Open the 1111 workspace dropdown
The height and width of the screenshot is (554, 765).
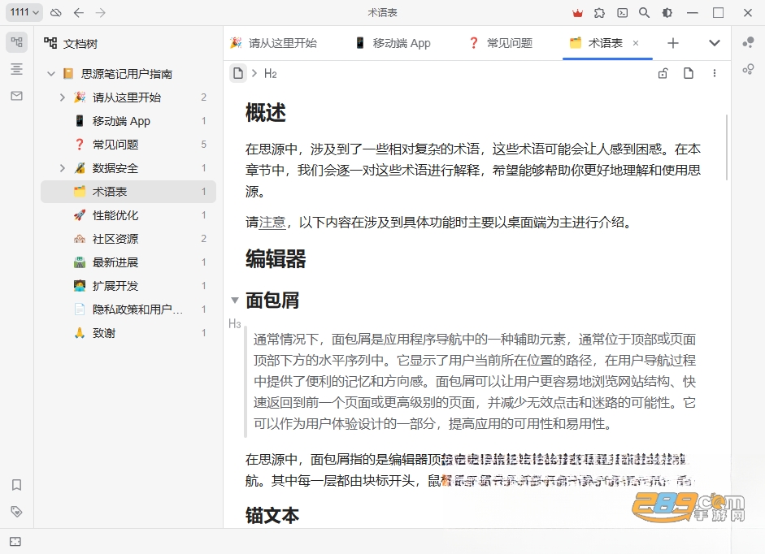click(x=24, y=12)
